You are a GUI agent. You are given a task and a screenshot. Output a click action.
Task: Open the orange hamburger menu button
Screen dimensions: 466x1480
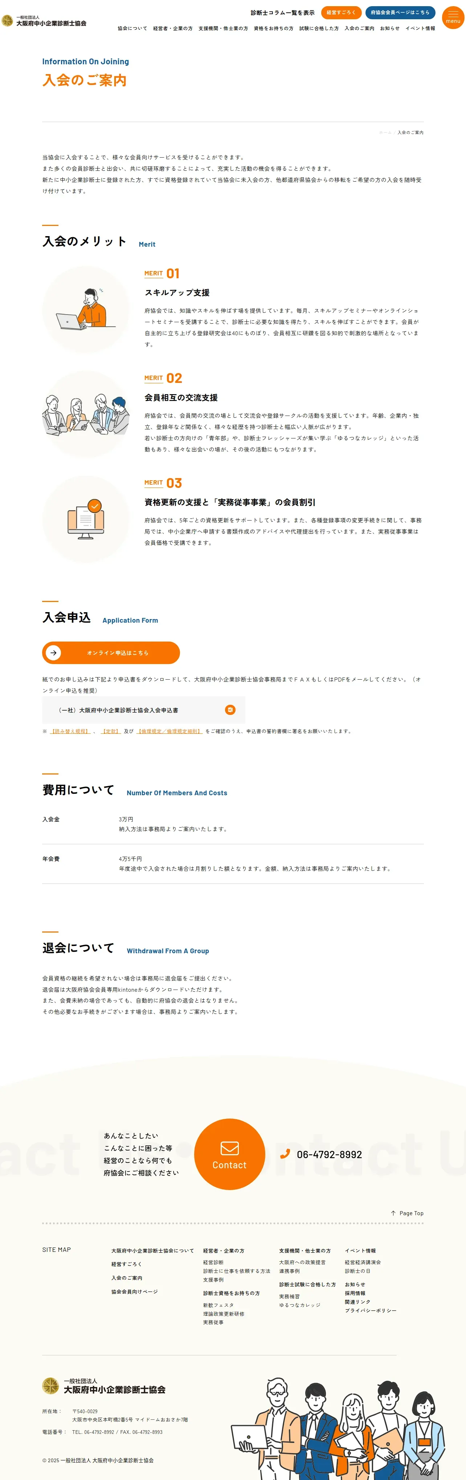pyautogui.click(x=453, y=17)
